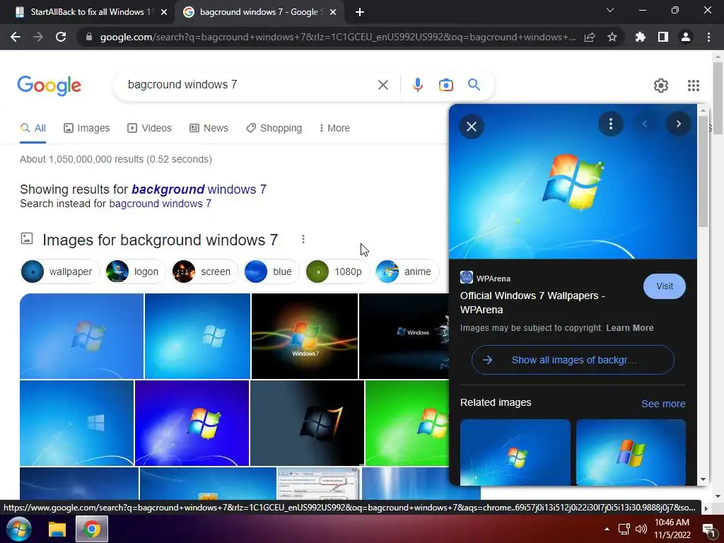Viewport: 724px width, 543px height.
Task: Click Chrome icon in taskbar
Action: pyautogui.click(x=92, y=529)
